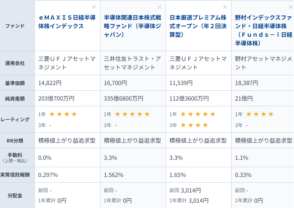Click the RR分類 row header
Screen dimensions: 294x208
point(15,141)
